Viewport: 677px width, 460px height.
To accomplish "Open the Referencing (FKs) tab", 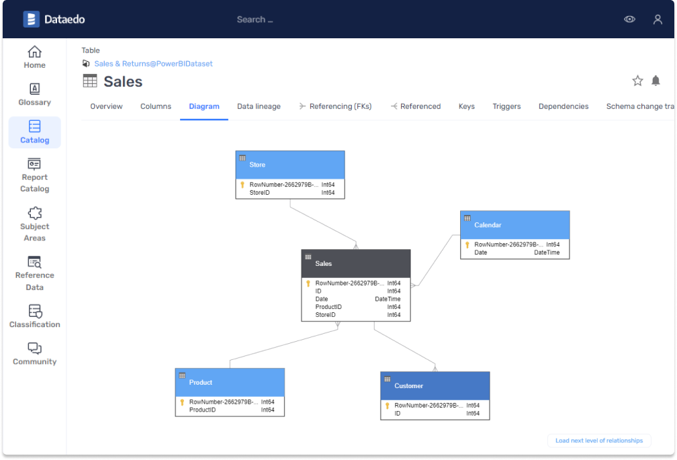I will (335, 106).
